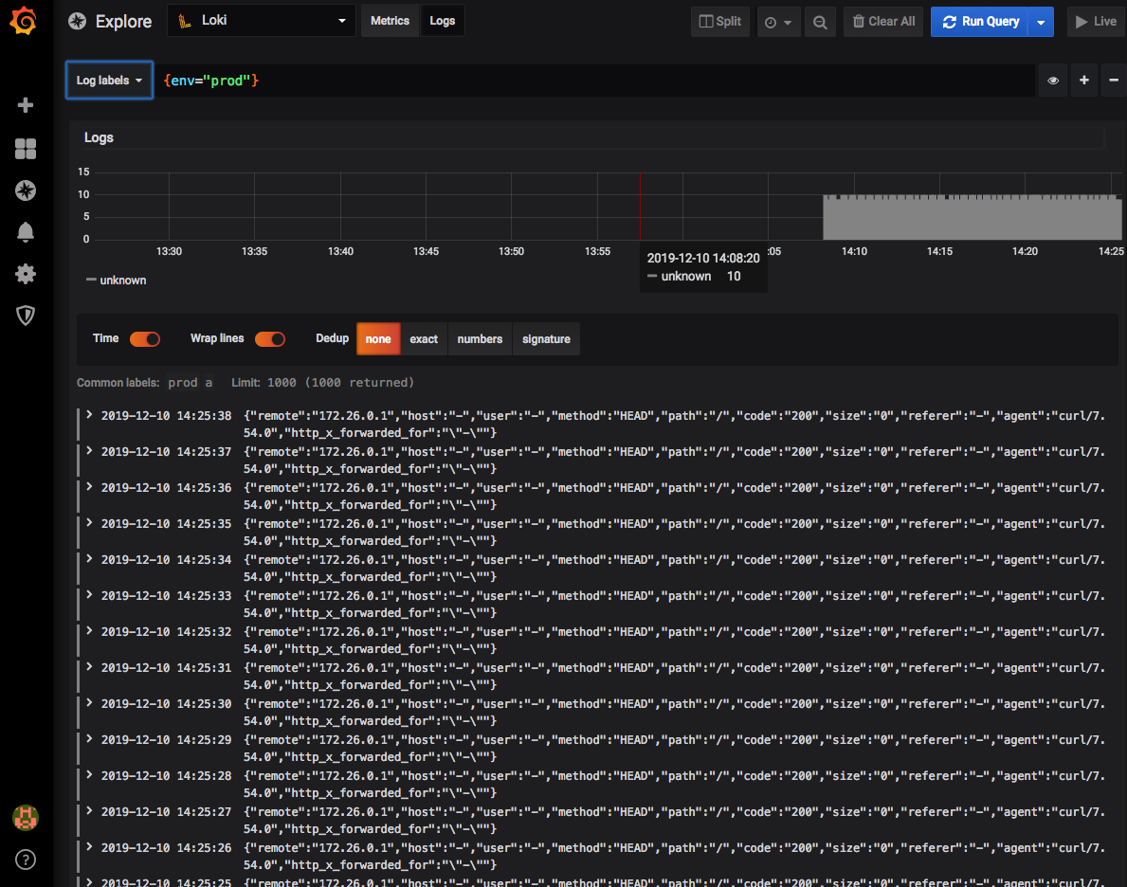Screen dimensions: 1127x887
Task: Start Live tailing button
Action: [1096, 22]
